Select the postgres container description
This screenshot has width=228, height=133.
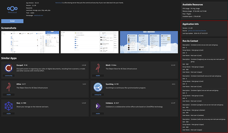tap(207, 105)
